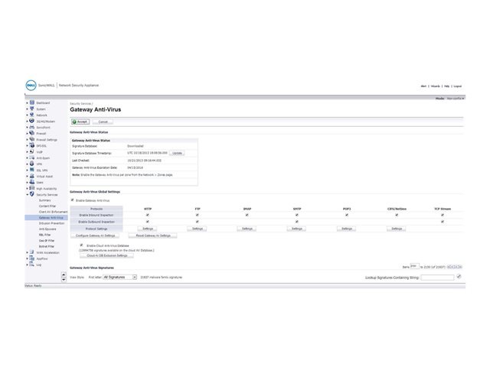Click the AppFlow icon
Image resolution: width=490 pixels, height=367 pixels.
(x=32, y=258)
